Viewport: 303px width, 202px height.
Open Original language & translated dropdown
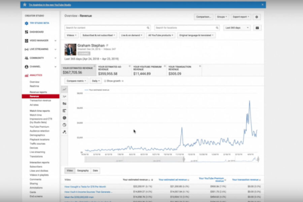(x=196, y=35)
